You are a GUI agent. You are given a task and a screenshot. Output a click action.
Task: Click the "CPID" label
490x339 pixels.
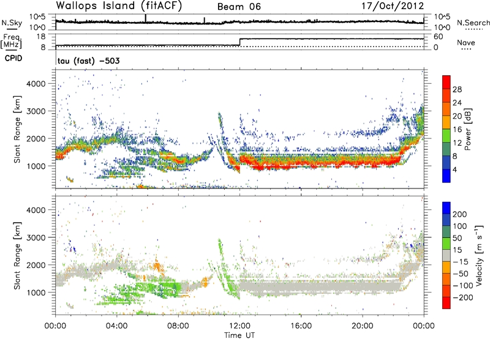coord(13,58)
